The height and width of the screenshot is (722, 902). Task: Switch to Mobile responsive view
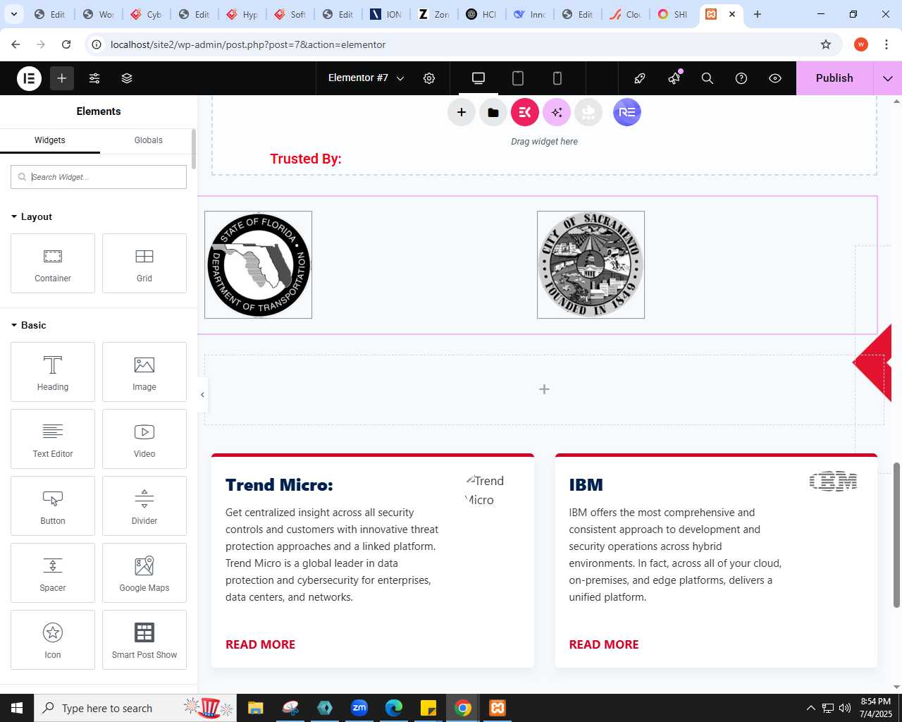(557, 78)
